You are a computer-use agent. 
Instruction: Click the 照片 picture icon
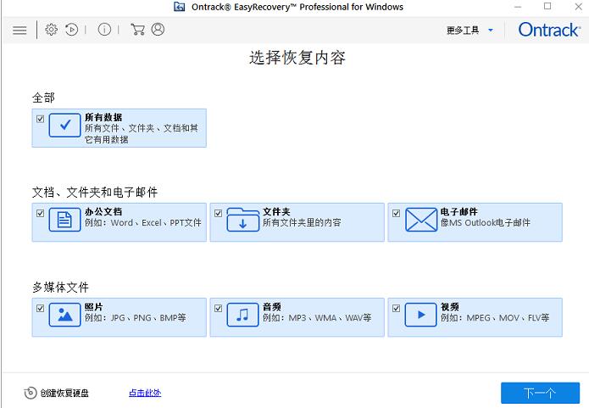coord(64,315)
